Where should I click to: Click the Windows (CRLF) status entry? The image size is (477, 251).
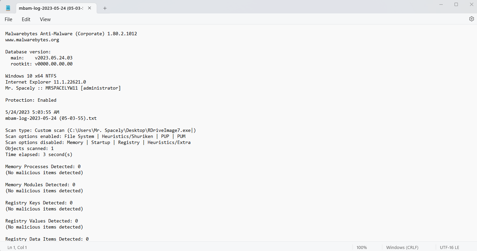pyautogui.click(x=402, y=248)
